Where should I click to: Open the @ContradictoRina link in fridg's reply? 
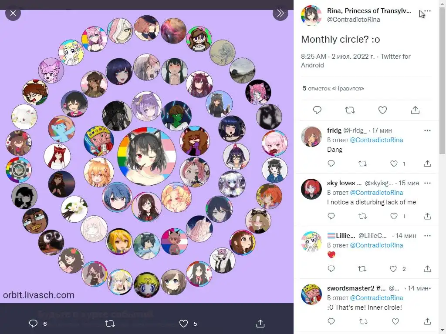(x=376, y=140)
